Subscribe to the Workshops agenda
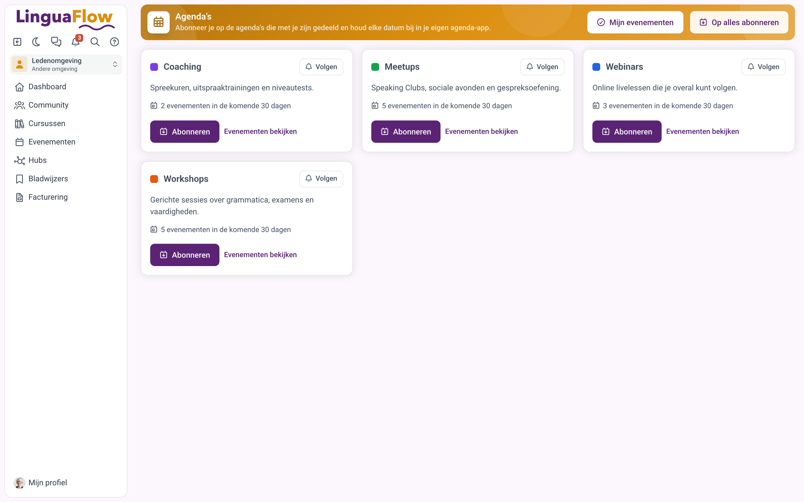 pos(185,255)
